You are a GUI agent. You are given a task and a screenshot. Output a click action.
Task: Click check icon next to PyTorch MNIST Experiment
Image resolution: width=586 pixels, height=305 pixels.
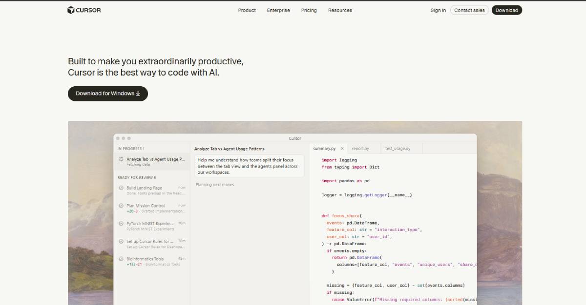pos(121,224)
